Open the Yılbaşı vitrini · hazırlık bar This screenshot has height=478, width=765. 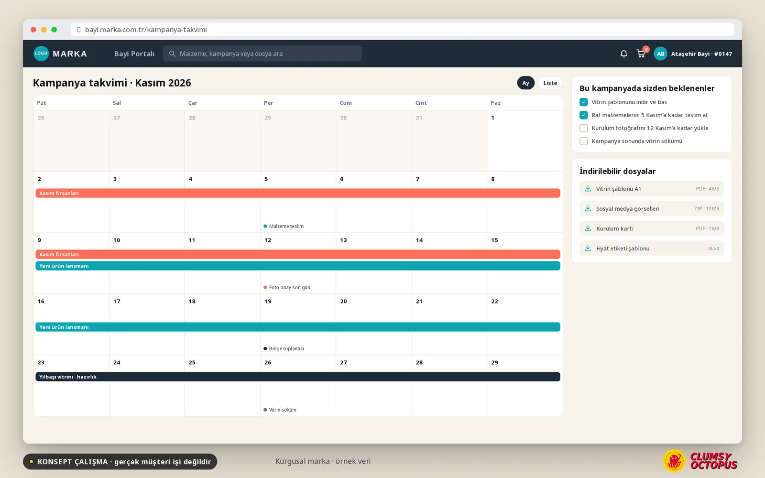click(298, 377)
